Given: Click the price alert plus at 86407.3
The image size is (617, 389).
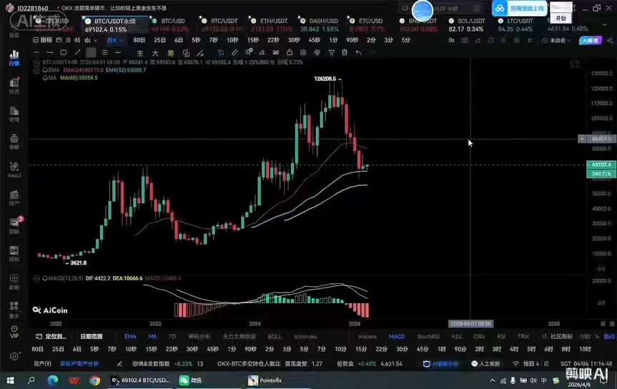Looking at the screenshot, I should (x=581, y=139).
